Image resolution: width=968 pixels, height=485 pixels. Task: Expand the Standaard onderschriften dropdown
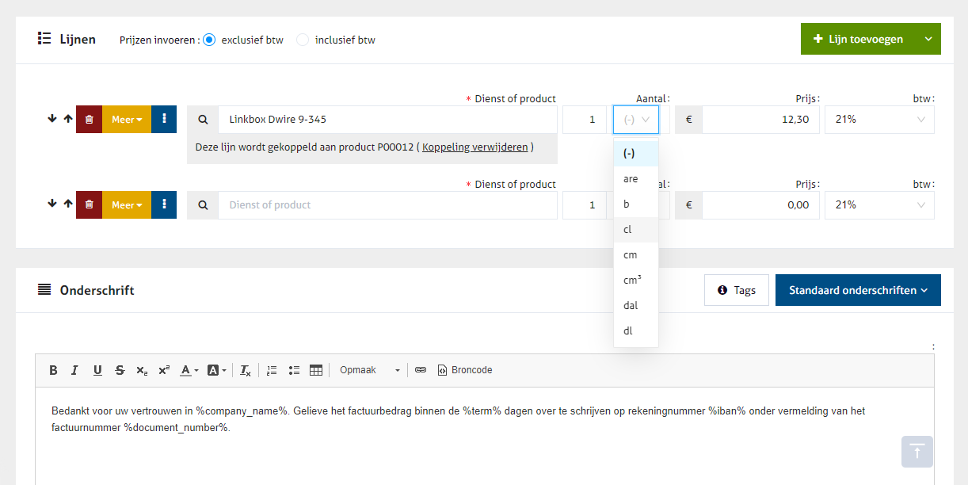click(858, 290)
